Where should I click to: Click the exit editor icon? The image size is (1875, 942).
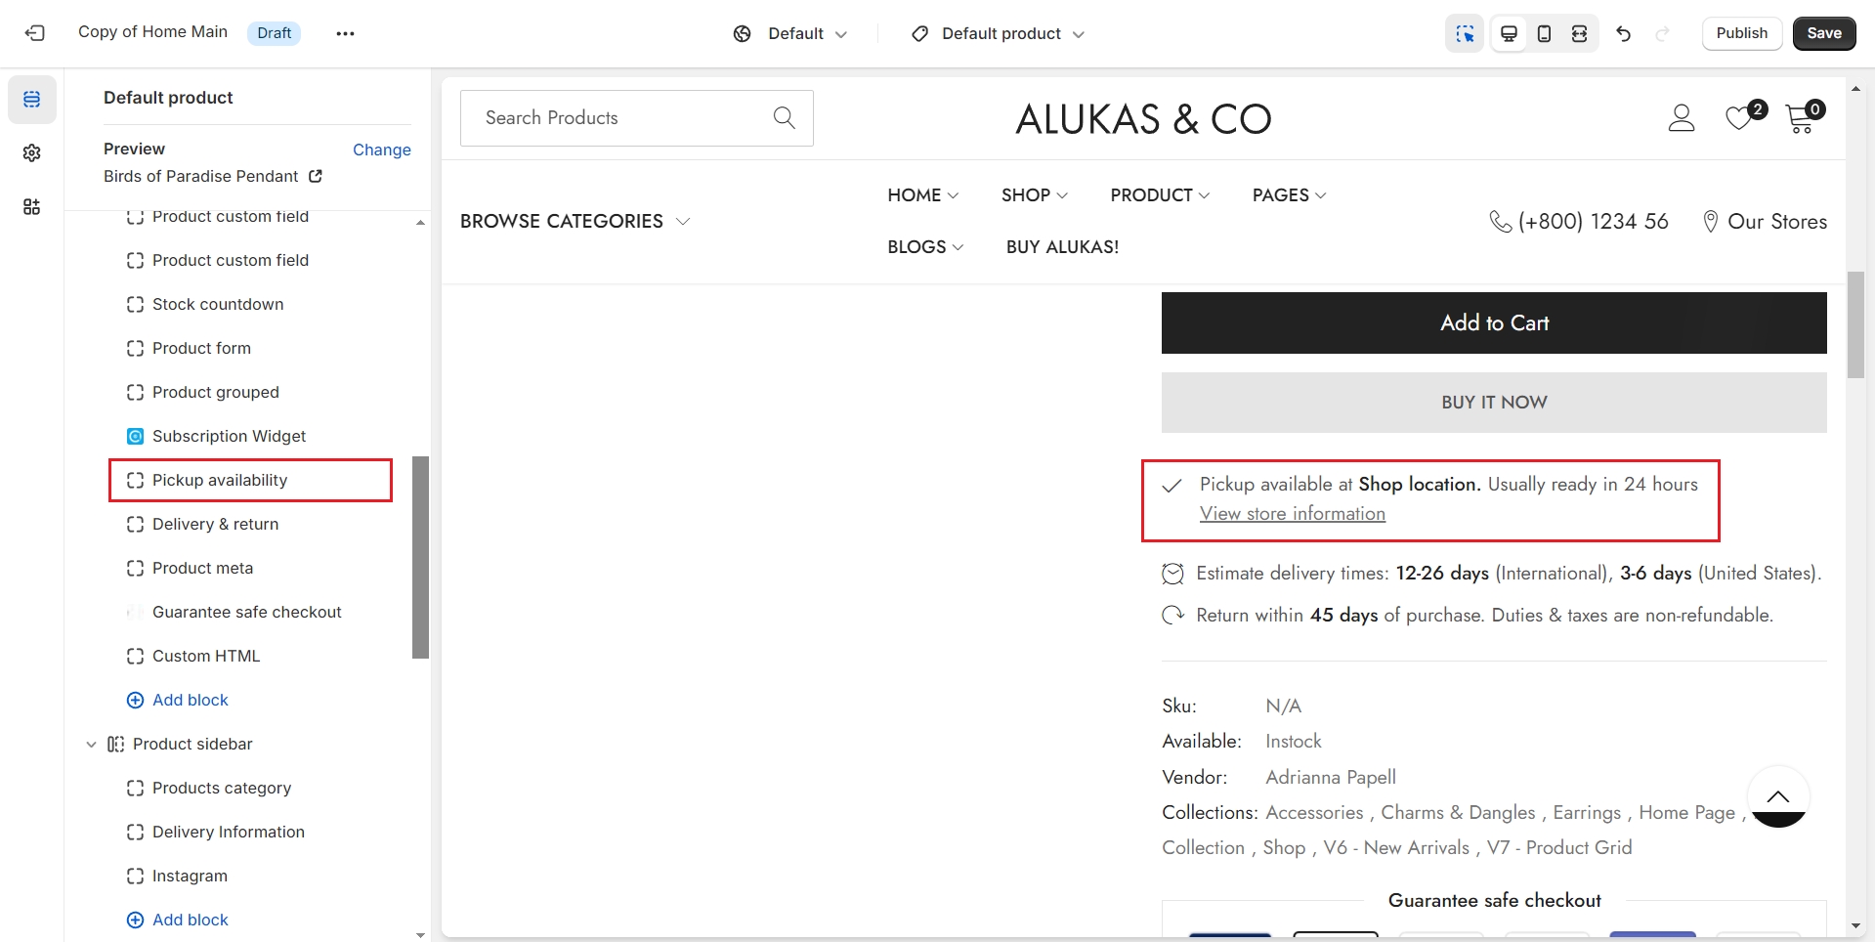(x=35, y=33)
